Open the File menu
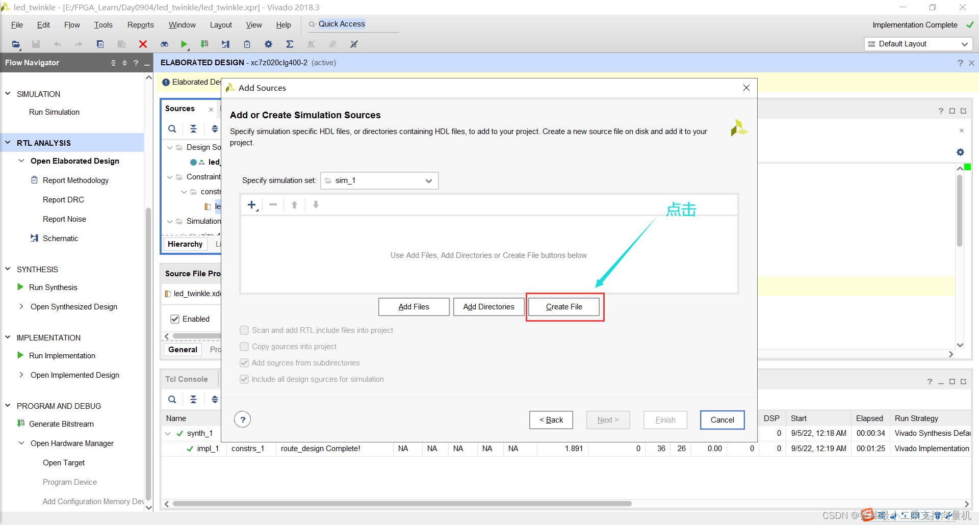Screen dimensions: 979x525 (x=17, y=25)
